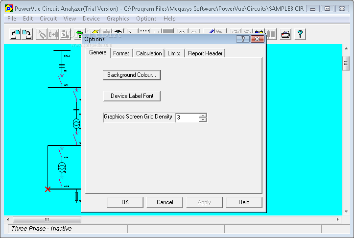Click the grey double-bar toolbar icon
The height and width of the screenshot is (238, 354).
click(x=271, y=34)
